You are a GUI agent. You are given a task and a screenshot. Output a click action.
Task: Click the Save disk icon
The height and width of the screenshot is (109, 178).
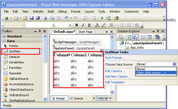(x=31, y=18)
